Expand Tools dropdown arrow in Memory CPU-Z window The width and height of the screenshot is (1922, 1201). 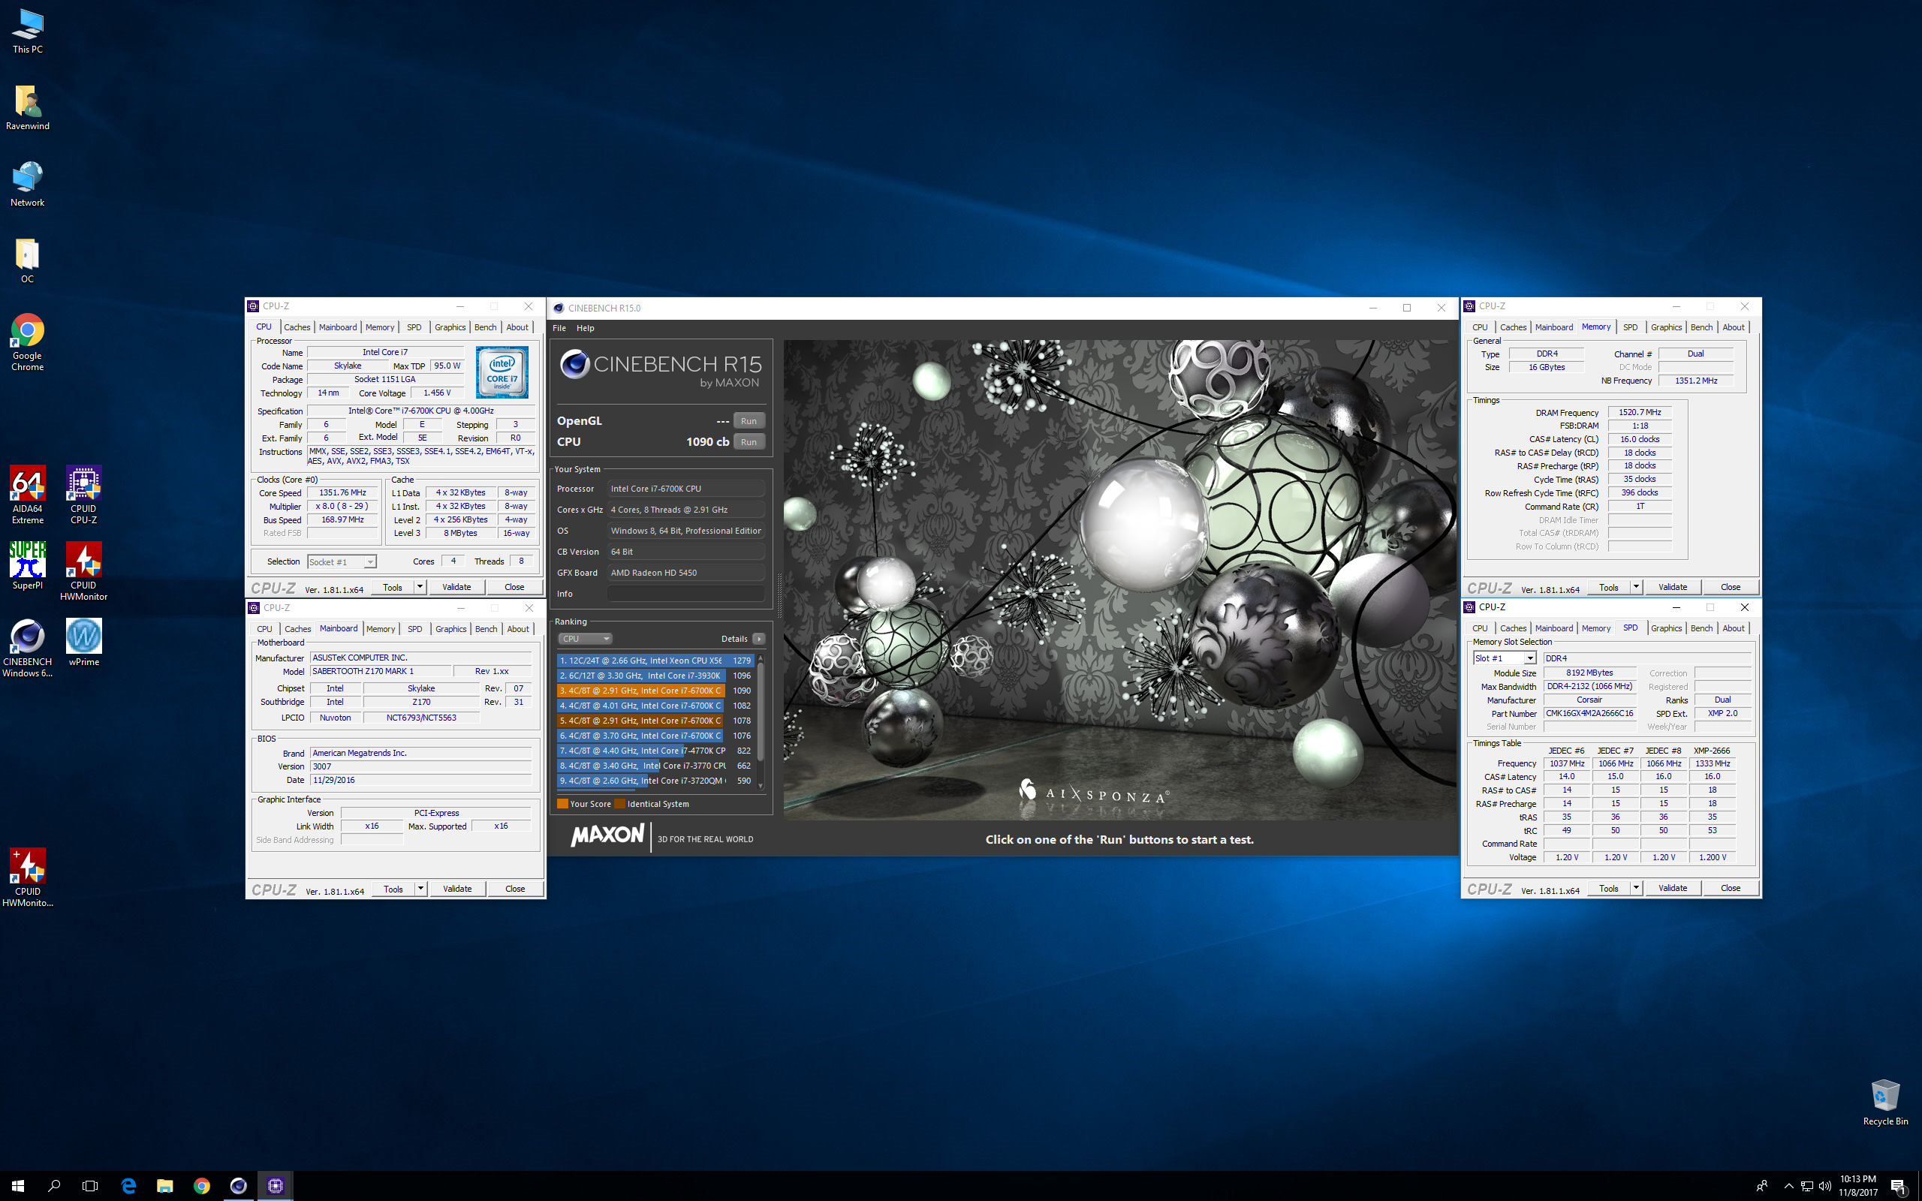pyautogui.click(x=1635, y=587)
